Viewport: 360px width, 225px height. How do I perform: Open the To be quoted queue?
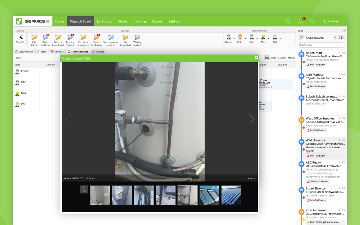pos(125,40)
